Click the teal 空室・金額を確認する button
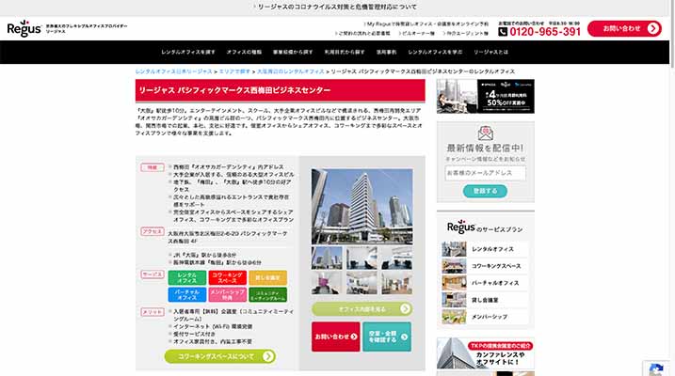This screenshot has width=675, height=376. 387,337
